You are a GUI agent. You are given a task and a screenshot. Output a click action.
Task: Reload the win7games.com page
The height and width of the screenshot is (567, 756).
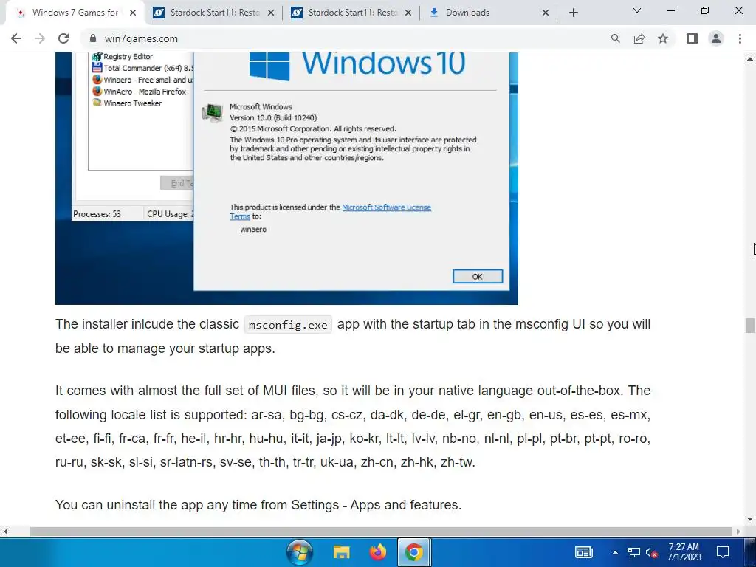click(x=63, y=38)
